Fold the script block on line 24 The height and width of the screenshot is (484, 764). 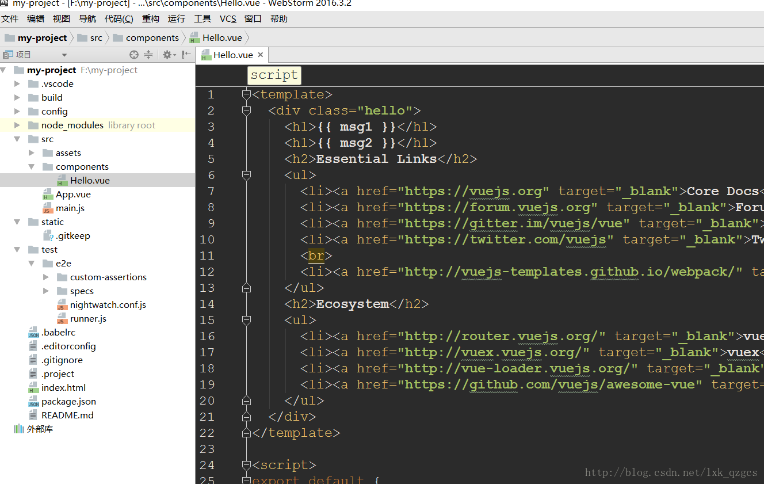click(x=246, y=466)
